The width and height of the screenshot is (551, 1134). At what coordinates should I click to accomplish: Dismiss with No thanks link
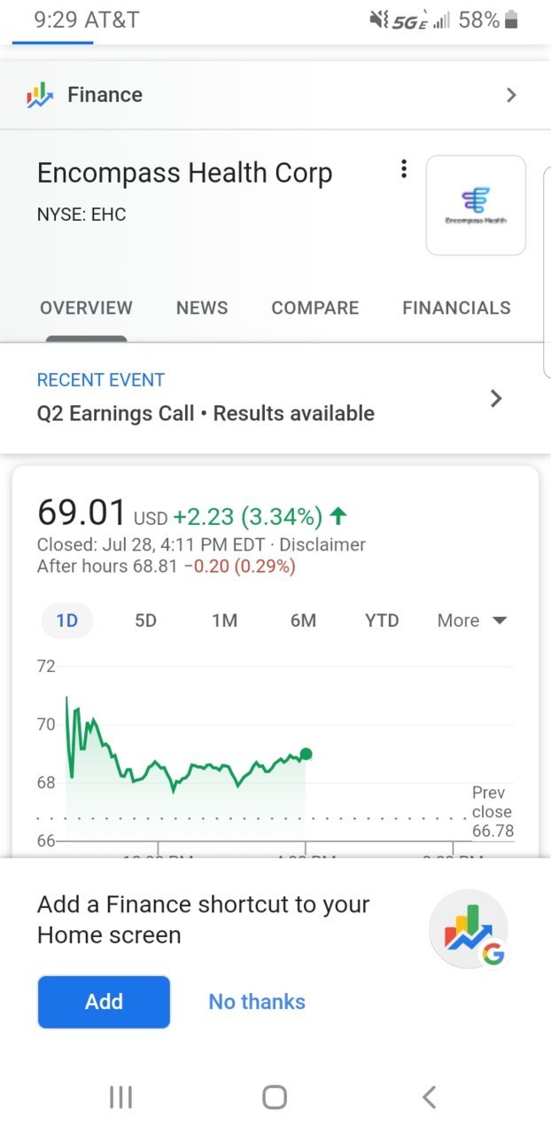click(x=257, y=1002)
